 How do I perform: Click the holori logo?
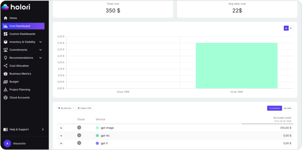pyautogui.click(x=16, y=7)
